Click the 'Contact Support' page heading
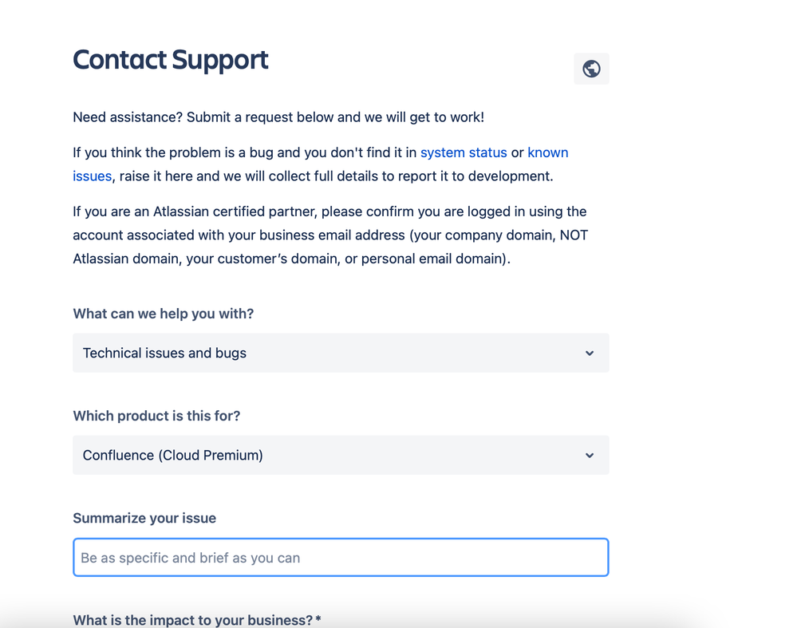 pyautogui.click(x=170, y=60)
